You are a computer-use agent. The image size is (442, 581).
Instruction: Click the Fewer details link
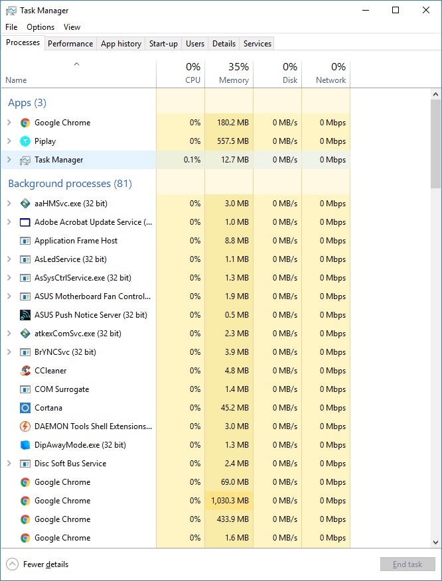(46, 564)
